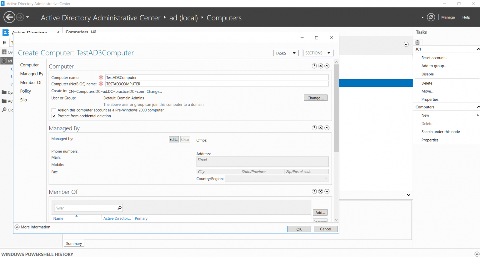Click Search under this node

[441, 132]
